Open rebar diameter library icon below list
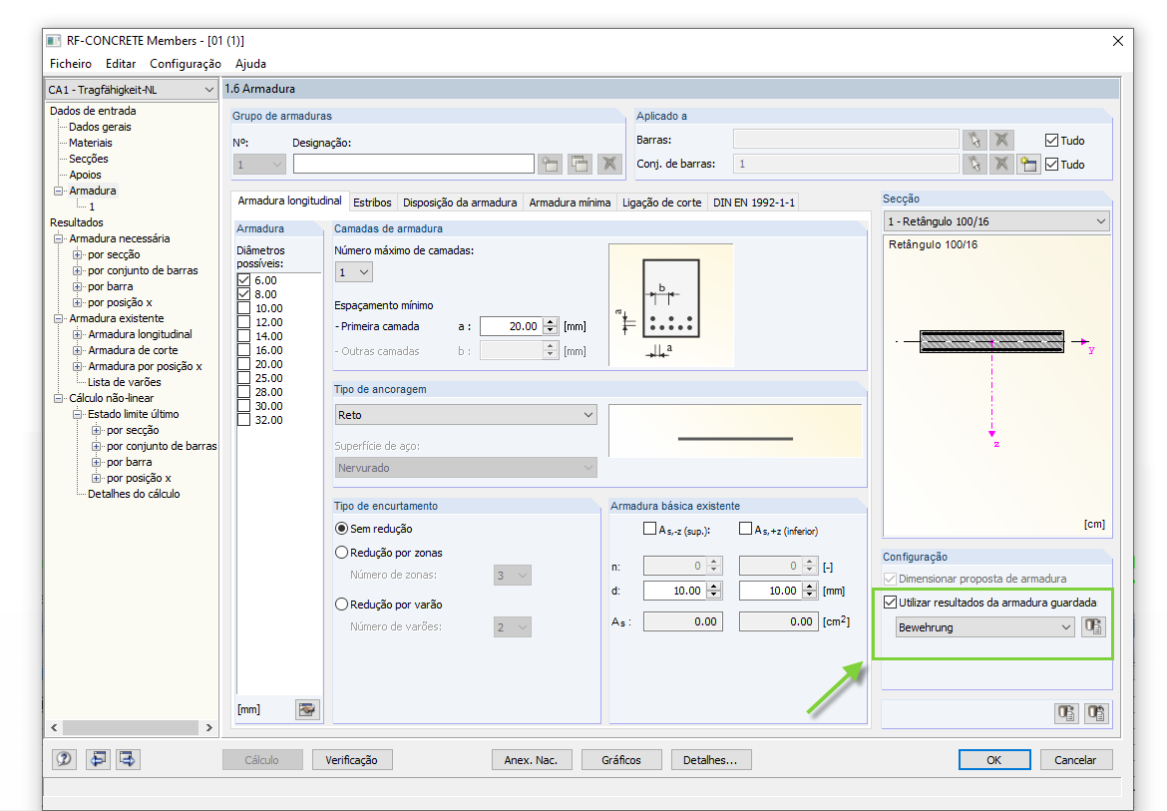 [x=307, y=709]
